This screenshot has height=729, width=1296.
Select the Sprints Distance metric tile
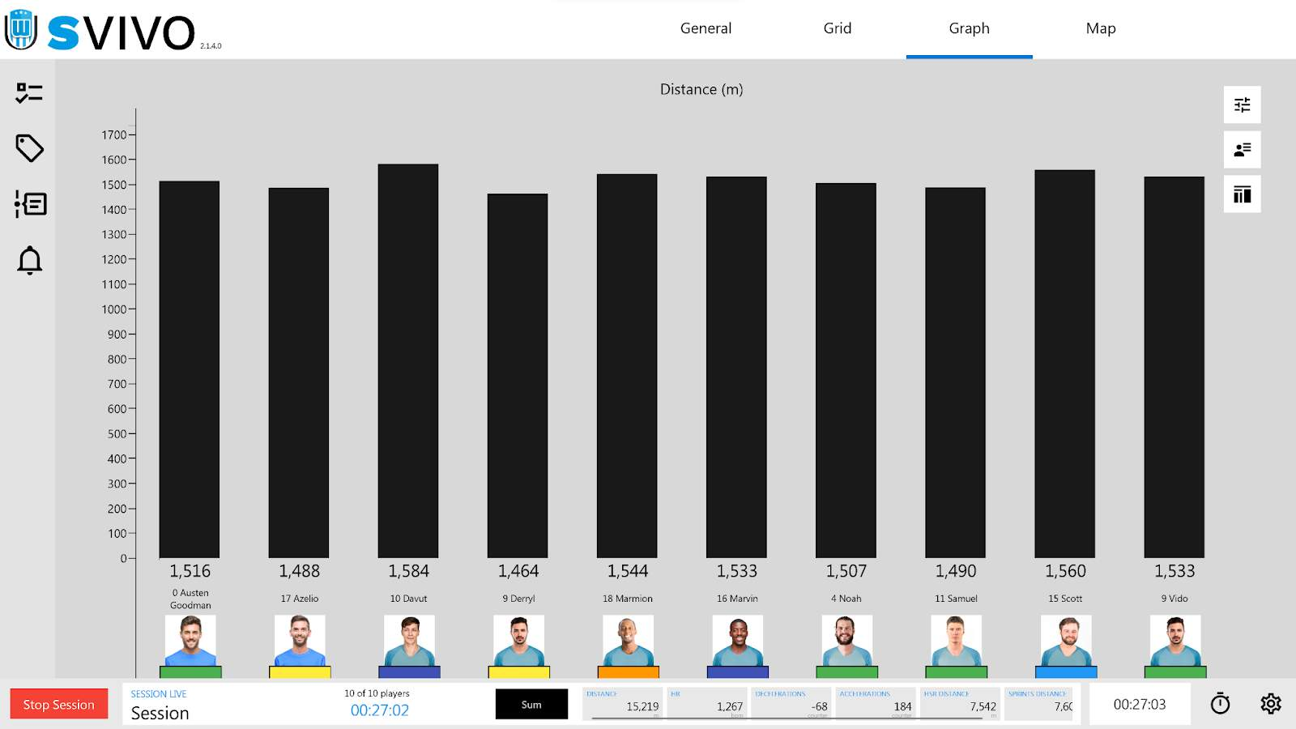coord(1039,703)
